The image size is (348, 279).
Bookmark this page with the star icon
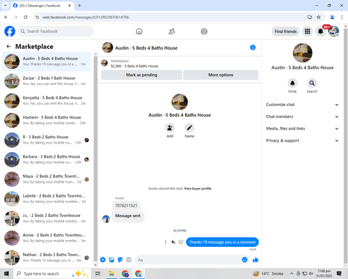[319, 17]
